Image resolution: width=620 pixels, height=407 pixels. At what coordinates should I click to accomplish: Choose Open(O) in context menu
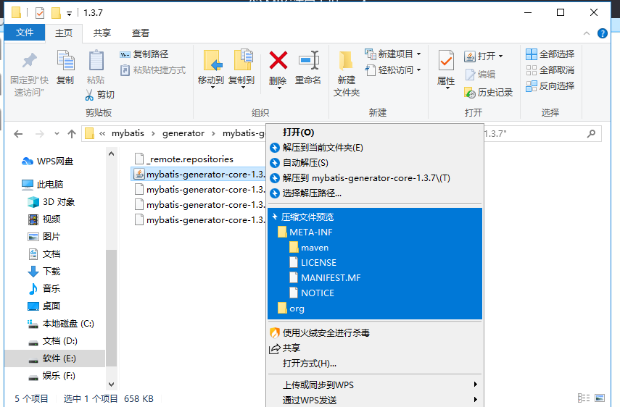click(375, 133)
